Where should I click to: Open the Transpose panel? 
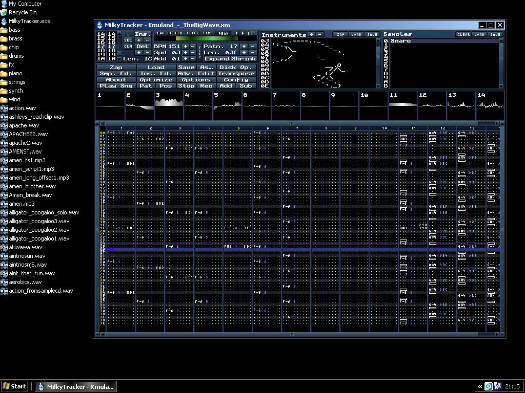tap(236, 74)
